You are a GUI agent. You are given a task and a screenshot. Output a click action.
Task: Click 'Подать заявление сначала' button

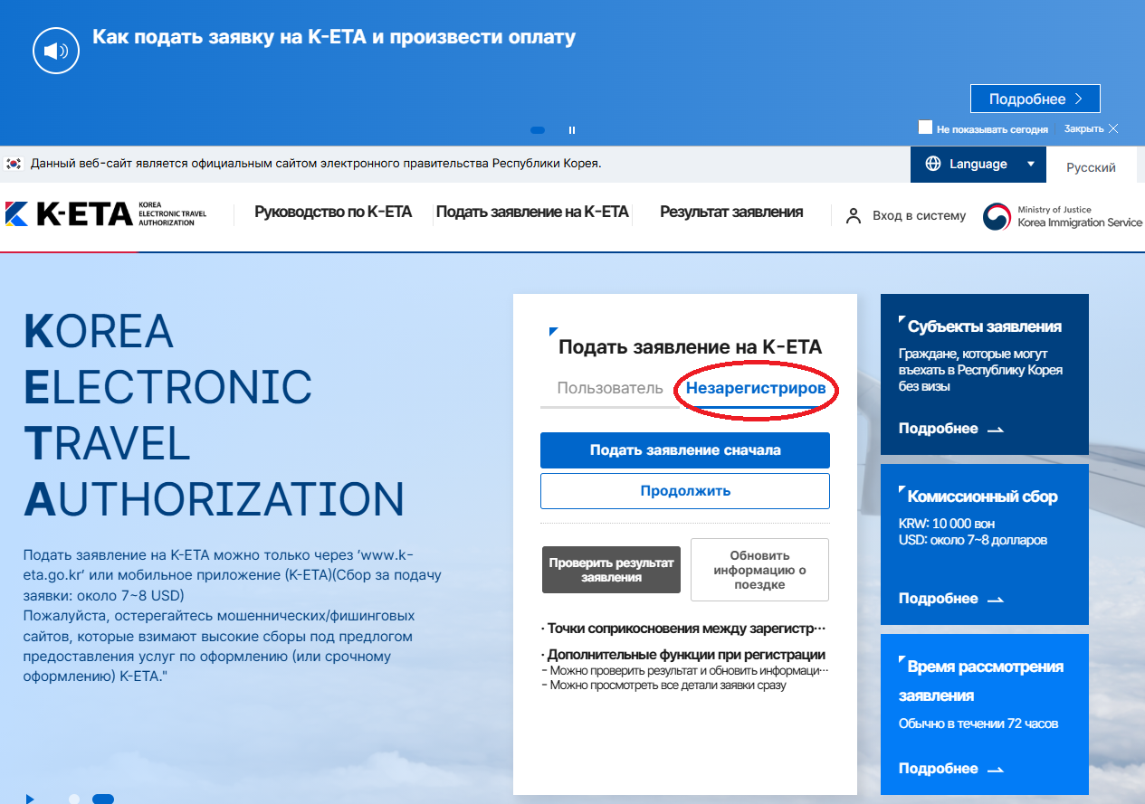click(685, 450)
